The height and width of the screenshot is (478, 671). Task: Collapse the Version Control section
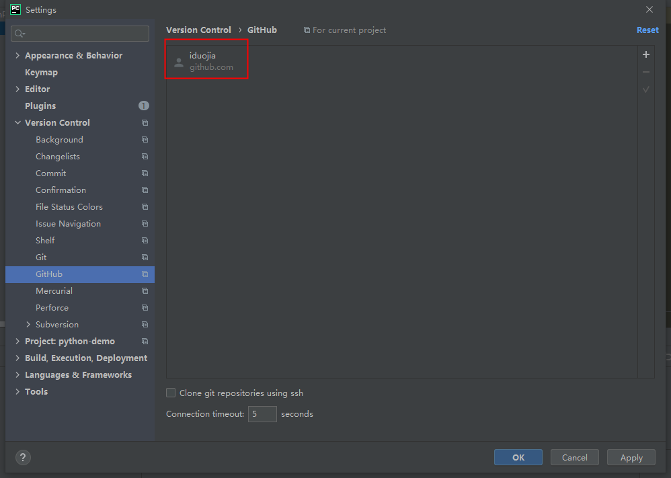tap(17, 122)
